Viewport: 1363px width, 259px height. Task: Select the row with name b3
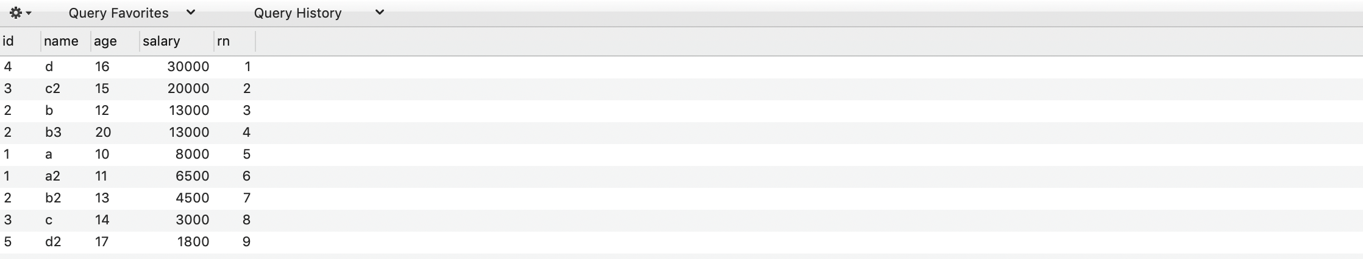pyautogui.click(x=681, y=133)
